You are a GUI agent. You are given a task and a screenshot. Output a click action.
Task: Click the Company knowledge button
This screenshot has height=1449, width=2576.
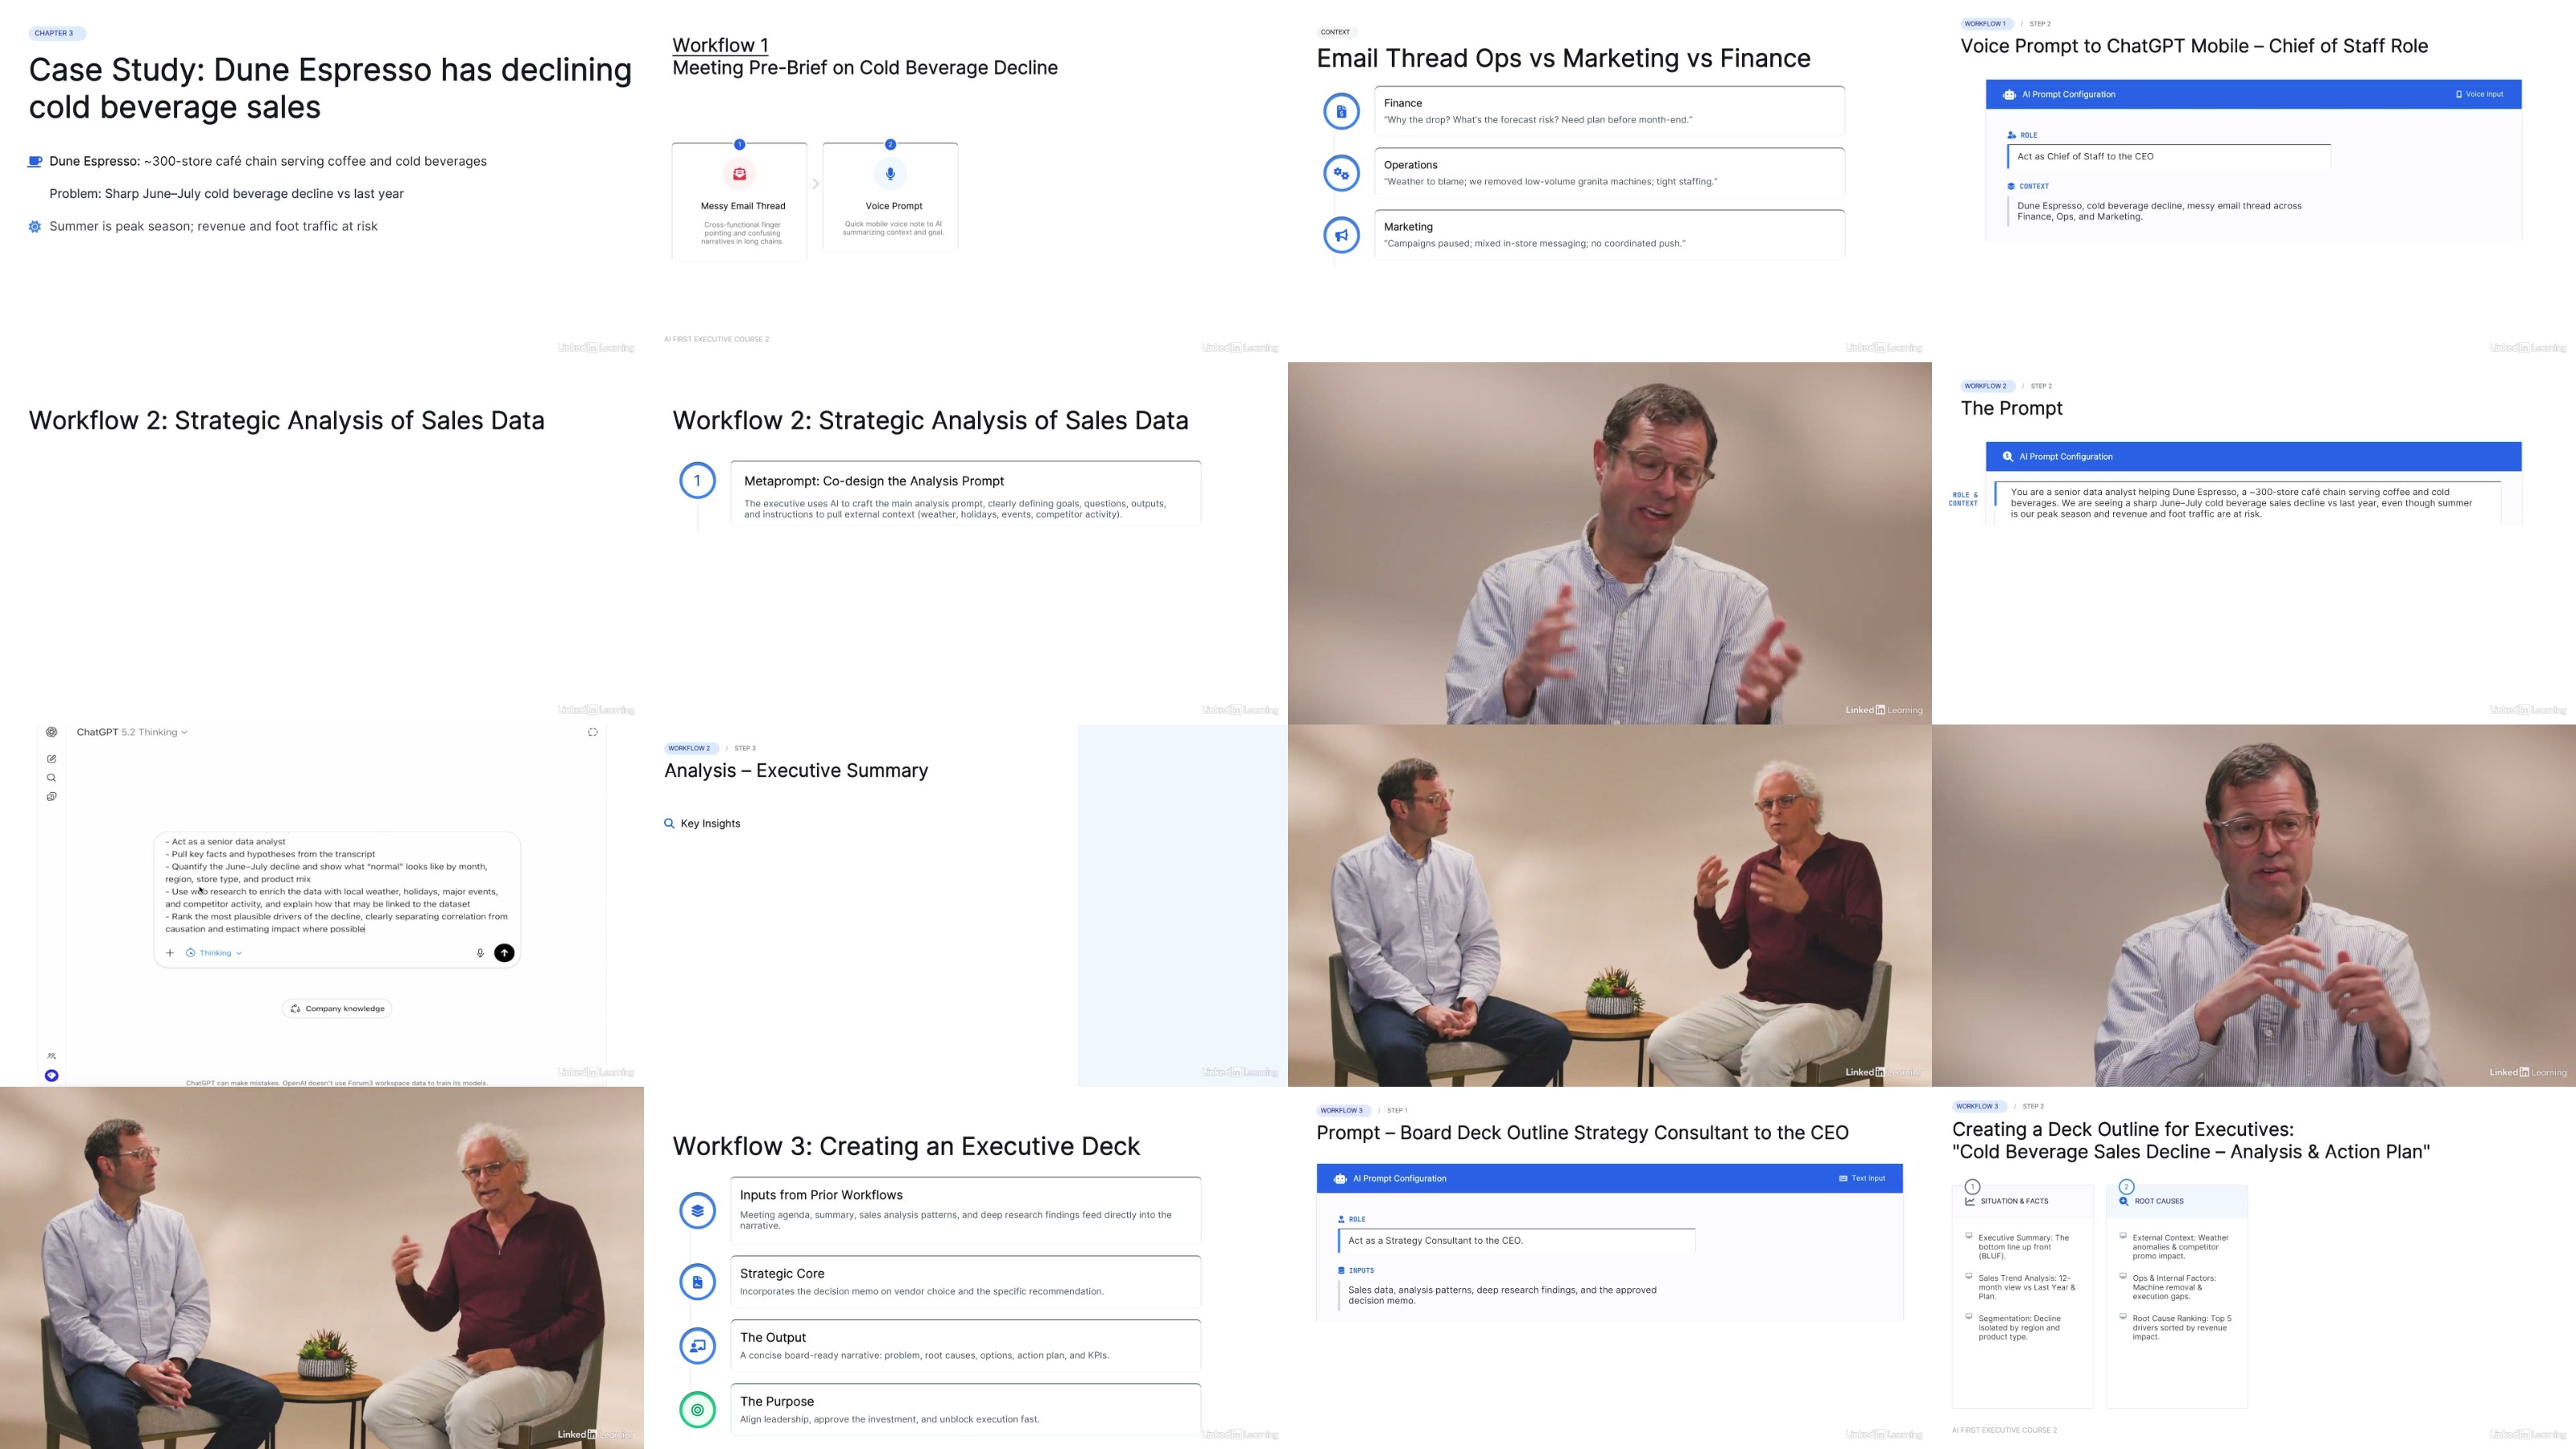coord(337,1009)
